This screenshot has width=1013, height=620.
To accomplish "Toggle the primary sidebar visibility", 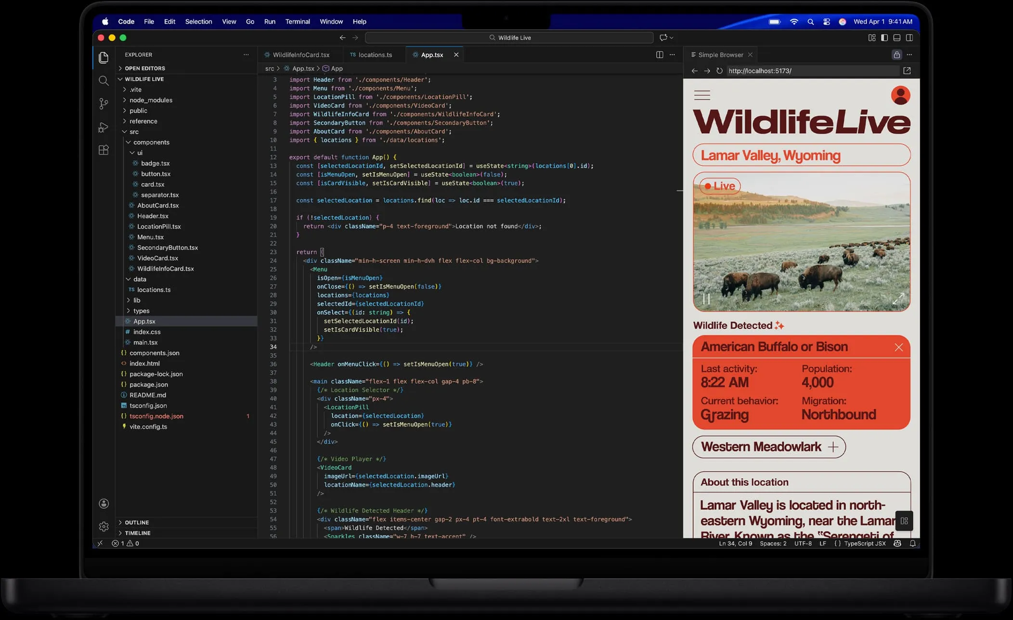I will tap(884, 38).
